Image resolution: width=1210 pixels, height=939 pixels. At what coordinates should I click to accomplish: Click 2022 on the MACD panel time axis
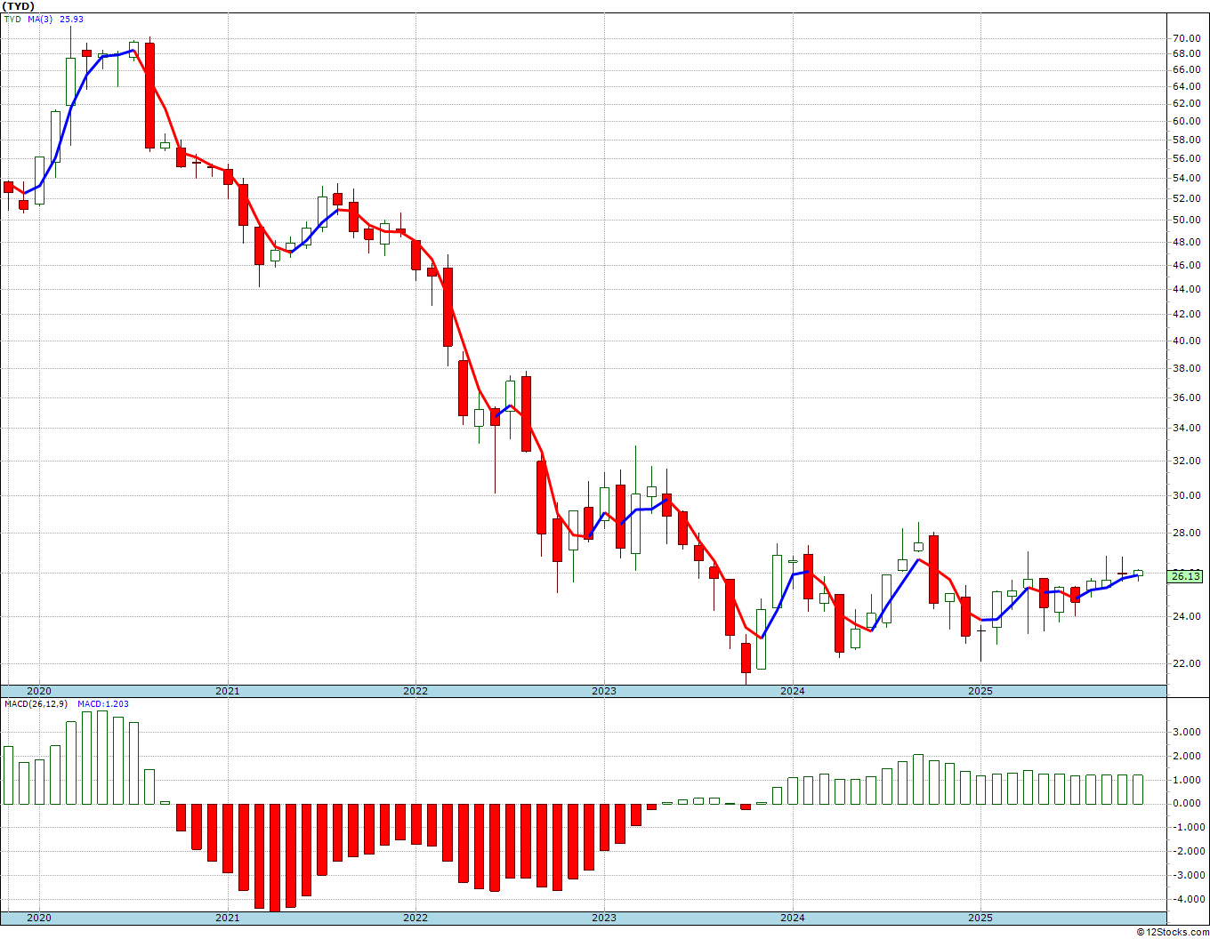415,918
